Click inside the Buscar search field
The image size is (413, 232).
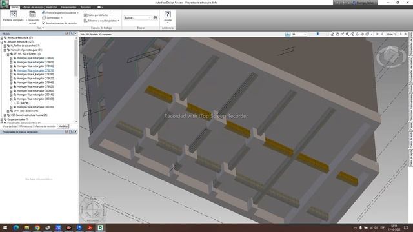tap(136, 18)
